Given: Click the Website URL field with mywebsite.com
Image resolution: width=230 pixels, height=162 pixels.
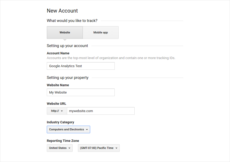Looking at the screenshot, I should click(x=101, y=111).
